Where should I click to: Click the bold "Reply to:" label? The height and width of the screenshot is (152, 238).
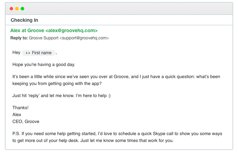pyautogui.click(x=19, y=38)
